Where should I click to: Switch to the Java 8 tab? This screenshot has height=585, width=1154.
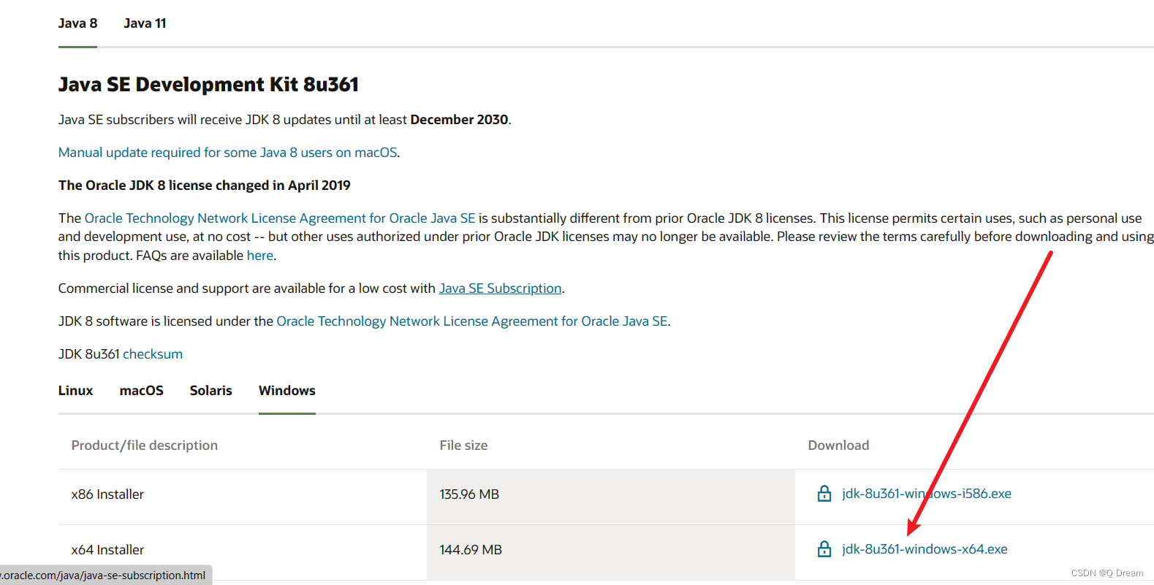click(x=77, y=23)
